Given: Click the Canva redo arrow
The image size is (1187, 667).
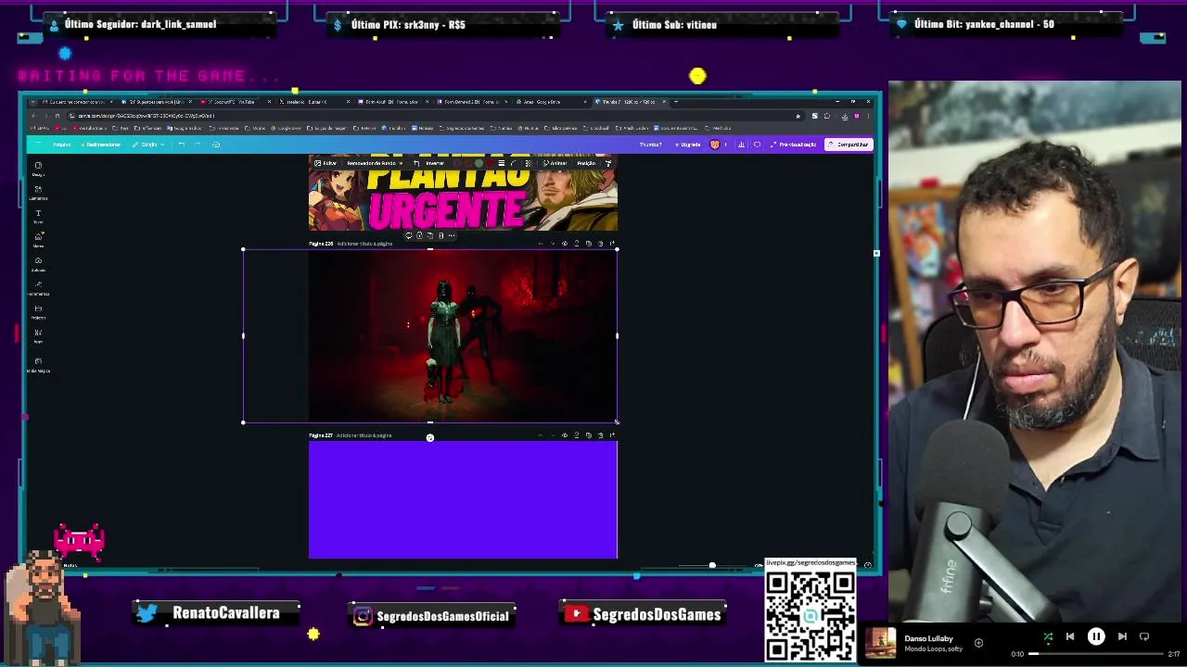Looking at the screenshot, I should click(198, 145).
